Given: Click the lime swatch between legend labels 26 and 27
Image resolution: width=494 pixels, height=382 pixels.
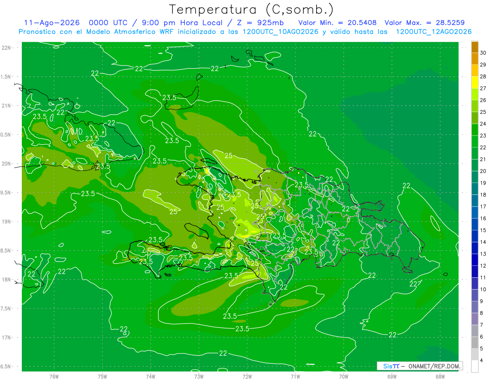Looking at the screenshot, I should [x=475, y=94].
